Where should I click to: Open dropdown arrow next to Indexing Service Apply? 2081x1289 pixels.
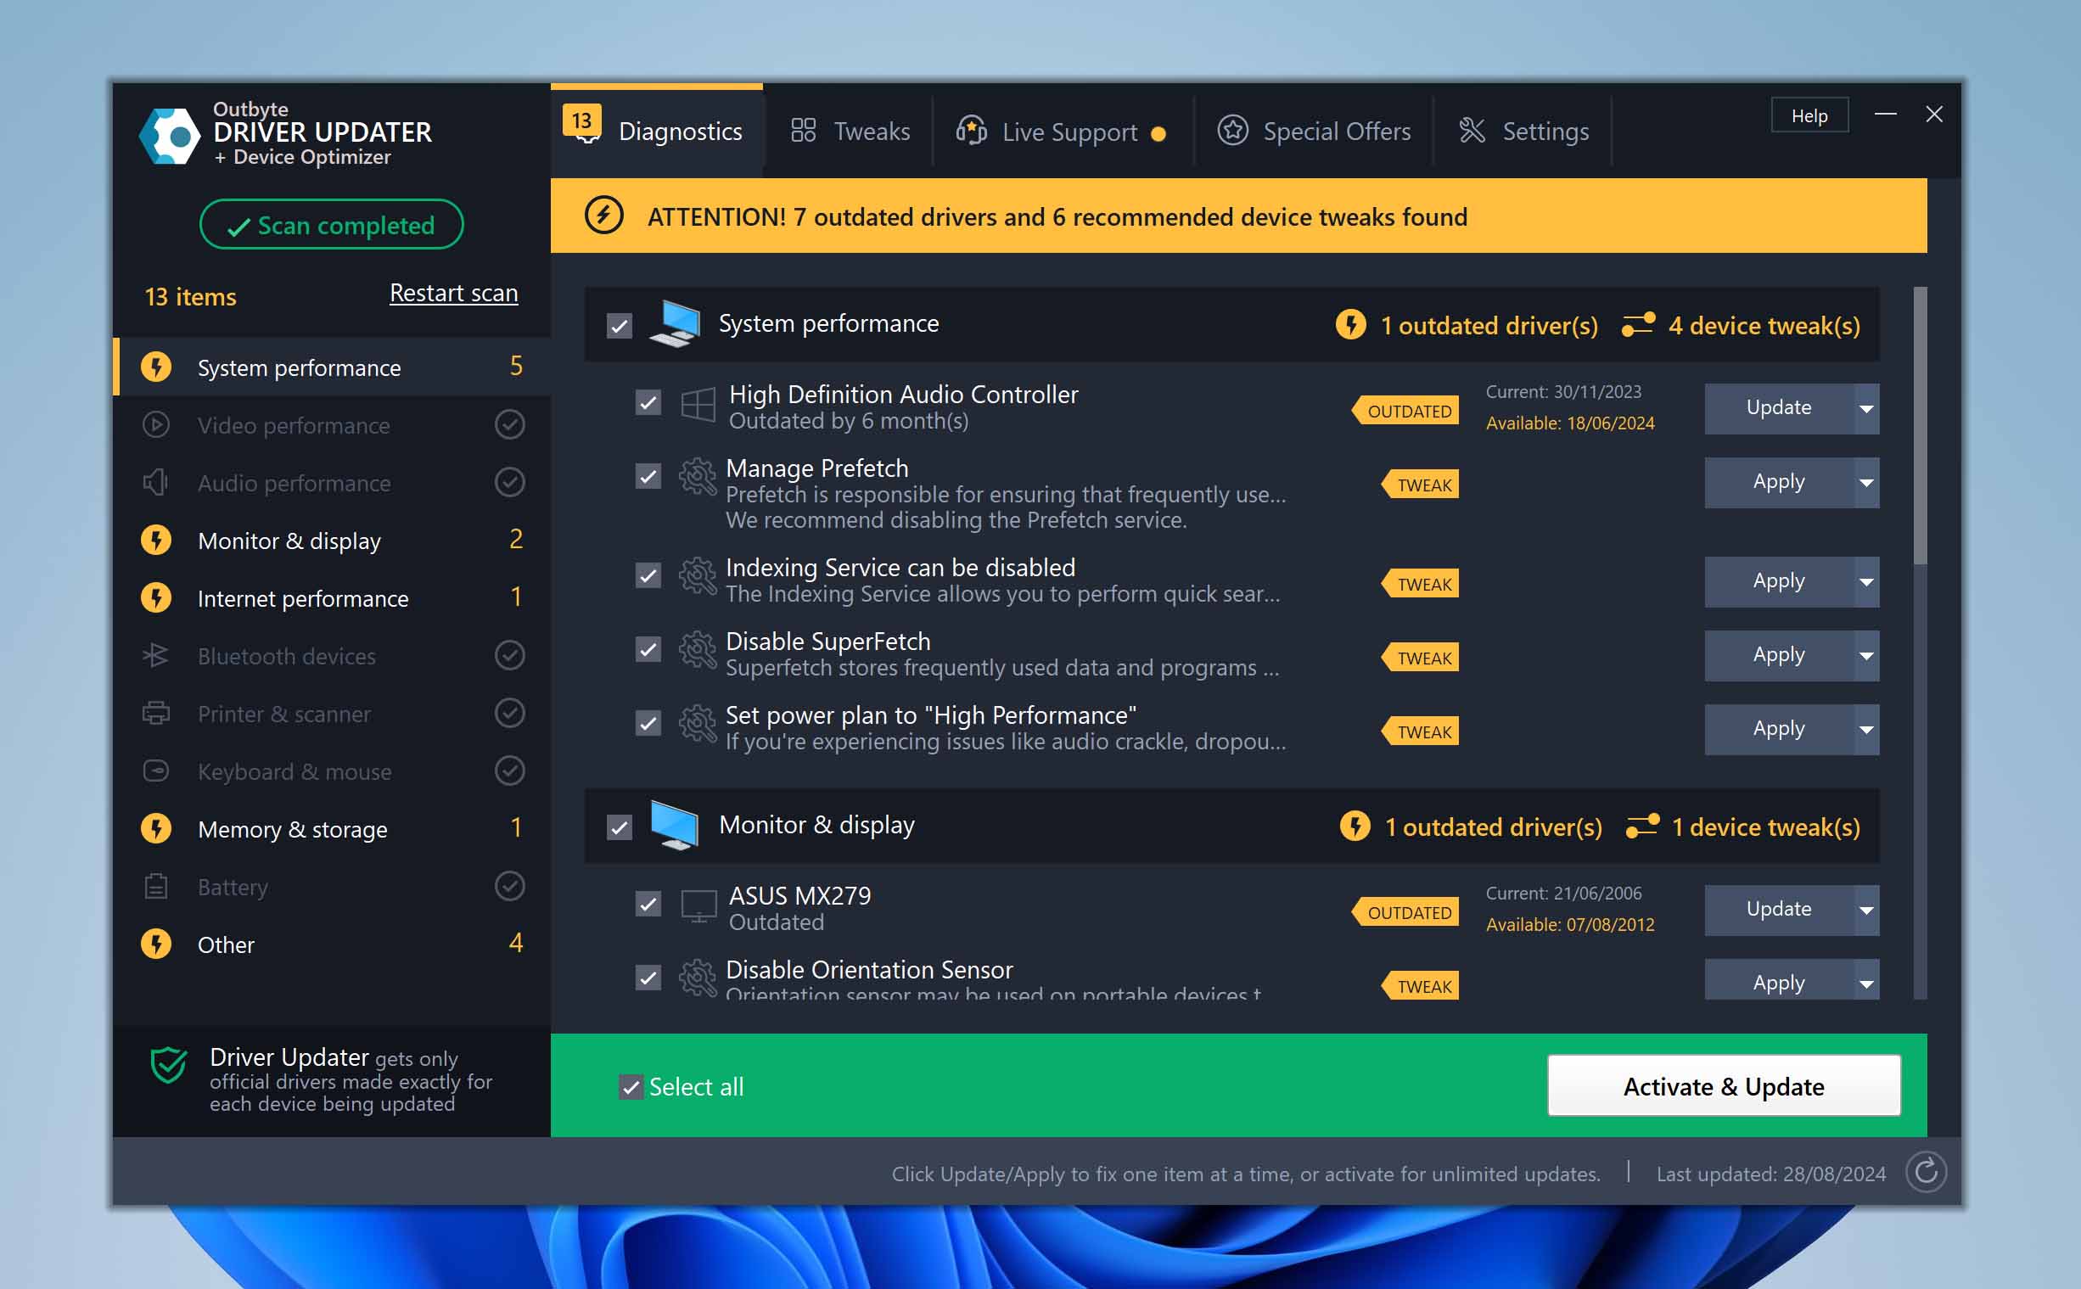click(x=1866, y=581)
